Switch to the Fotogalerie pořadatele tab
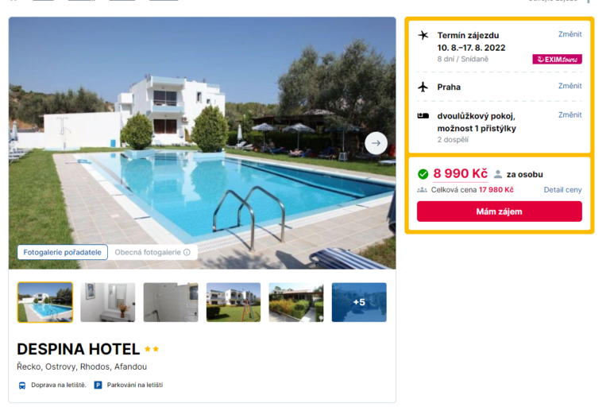 62,252
